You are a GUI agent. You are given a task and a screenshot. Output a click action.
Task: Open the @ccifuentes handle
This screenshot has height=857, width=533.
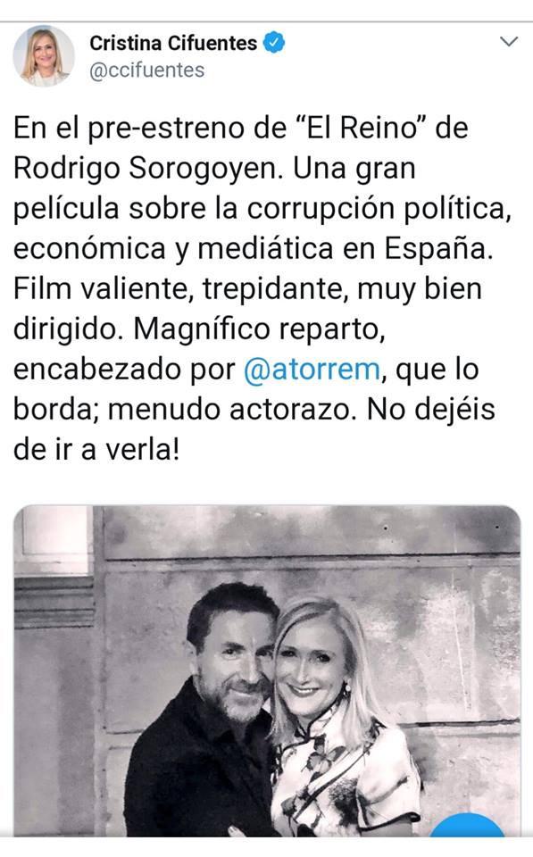click(x=147, y=71)
